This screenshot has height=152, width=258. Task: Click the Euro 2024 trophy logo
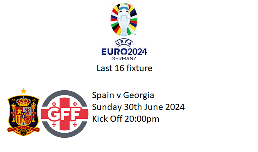click(x=124, y=20)
